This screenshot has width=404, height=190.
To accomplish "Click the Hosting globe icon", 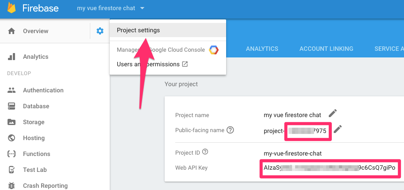I will coord(12,138).
